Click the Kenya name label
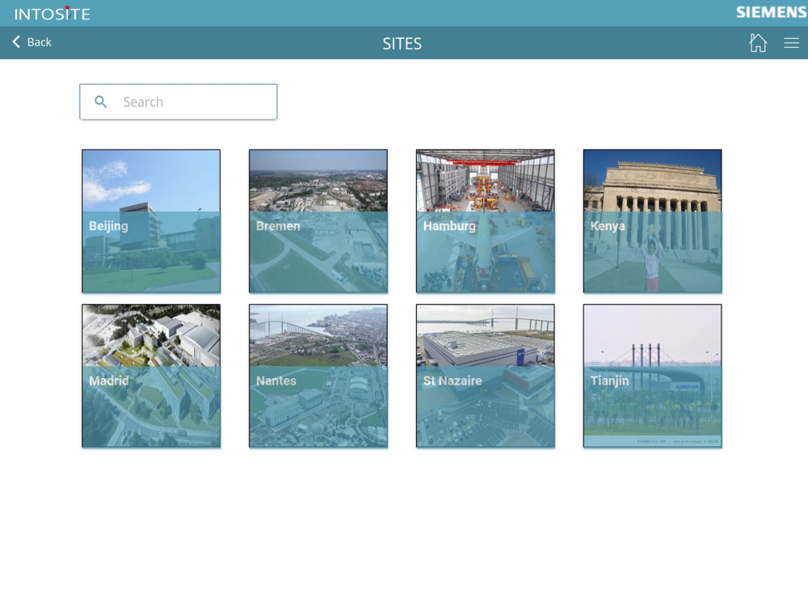This screenshot has height=606, width=808. click(x=608, y=226)
